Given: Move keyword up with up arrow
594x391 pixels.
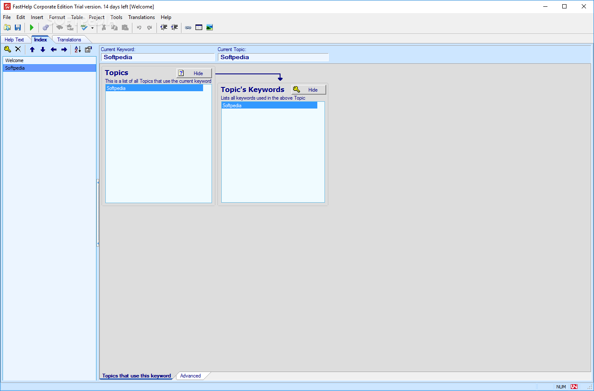Looking at the screenshot, I should pos(32,49).
